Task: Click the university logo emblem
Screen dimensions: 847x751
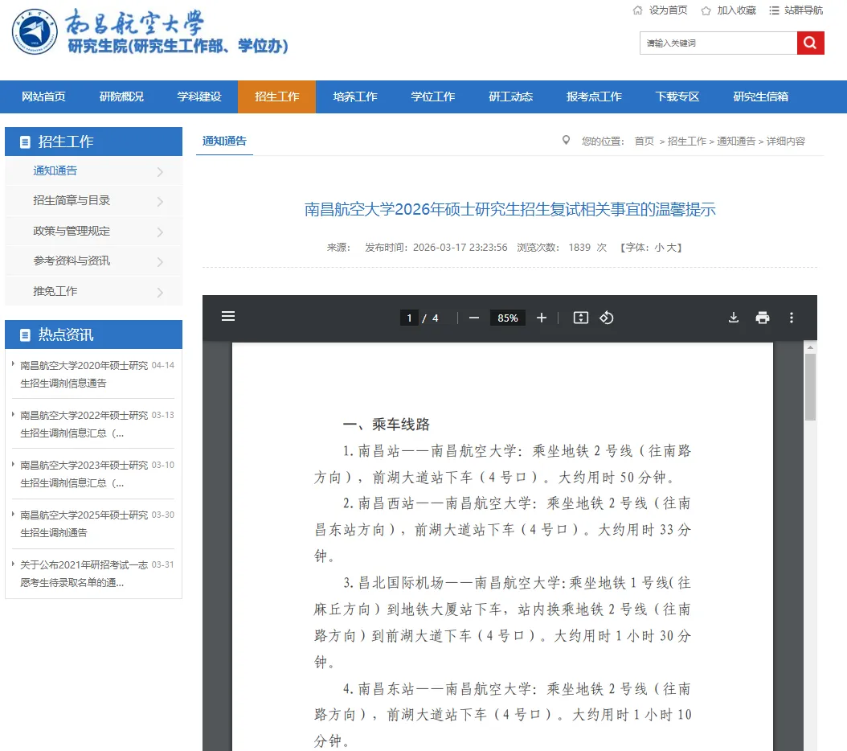Action: [35, 32]
